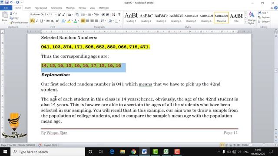Click the Windows taskbar search box
278x156 pixels.
coord(48,152)
